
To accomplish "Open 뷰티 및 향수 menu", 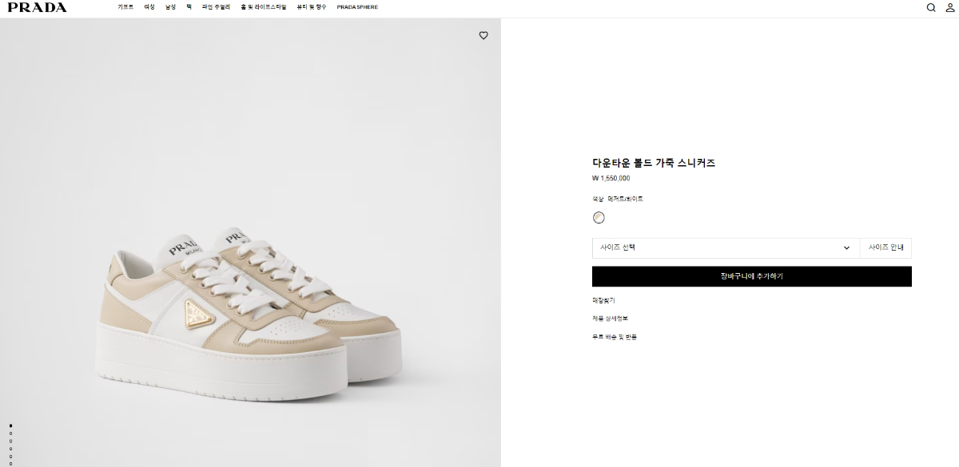I will [x=312, y=7].
